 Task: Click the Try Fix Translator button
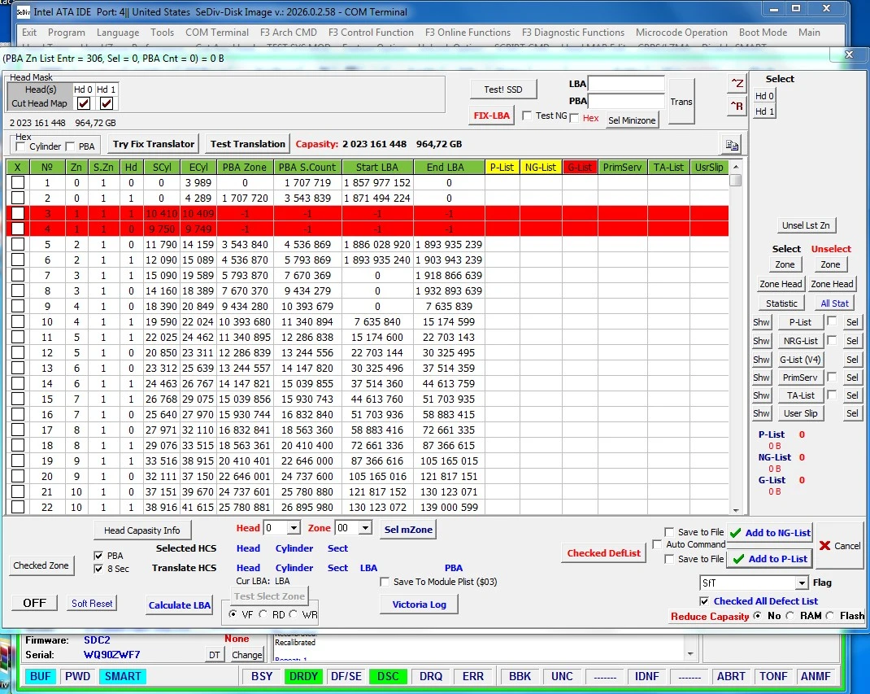pos(154,144)
